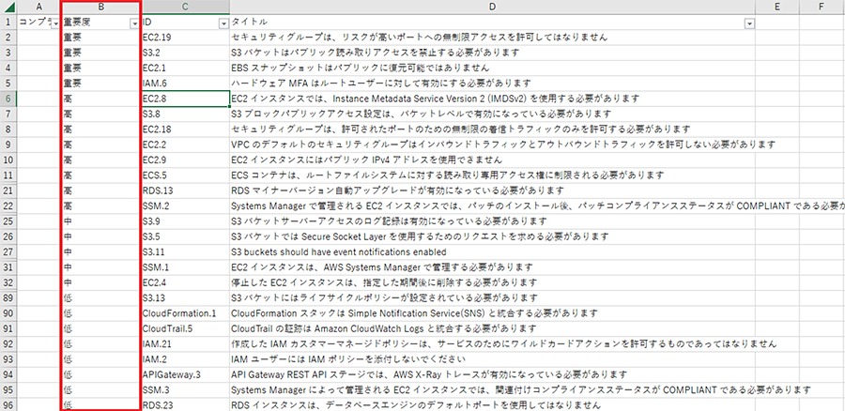Click title cell starting 'ECS コンテナは'

[x=492, y=175]
